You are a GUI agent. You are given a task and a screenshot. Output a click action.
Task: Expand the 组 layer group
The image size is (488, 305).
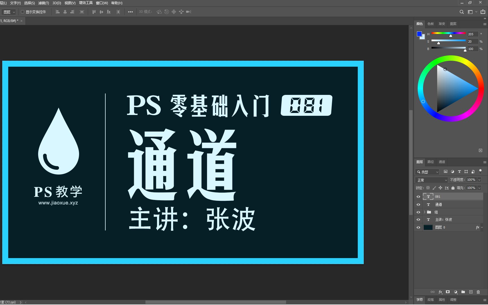424,212
